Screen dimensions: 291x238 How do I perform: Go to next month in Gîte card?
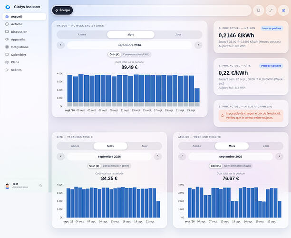pos(158,157)
